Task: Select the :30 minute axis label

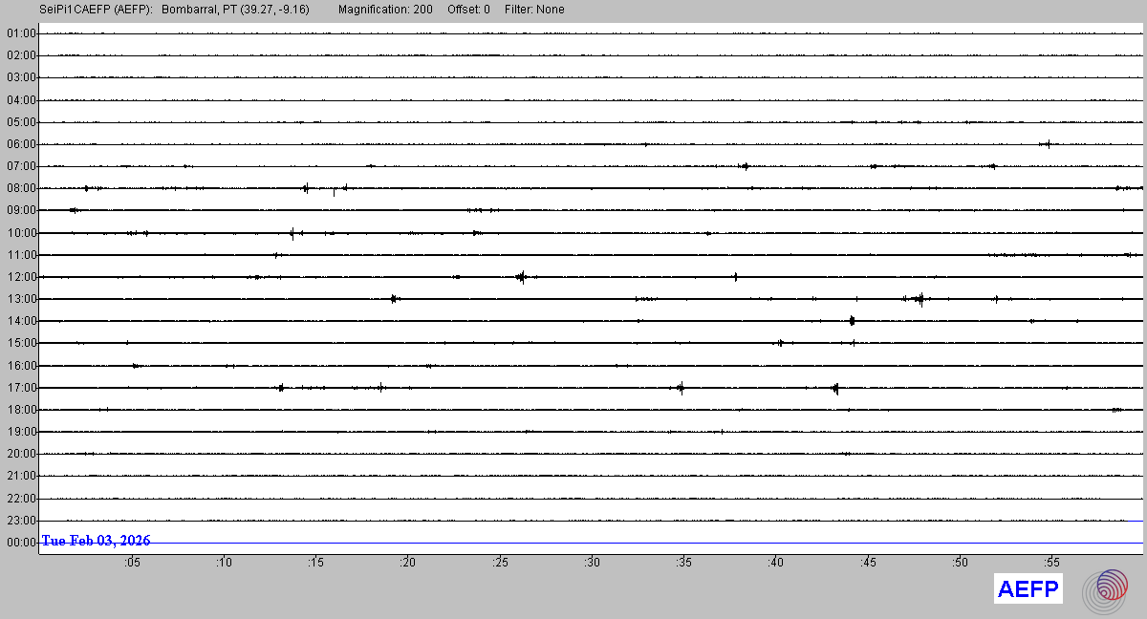Action: tap(593, 563)
